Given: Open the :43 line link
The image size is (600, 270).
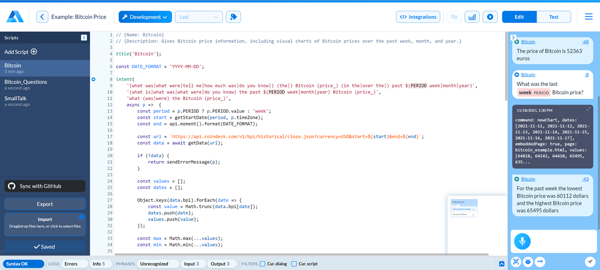Looking at the screenshot, I should pos(585,179).
